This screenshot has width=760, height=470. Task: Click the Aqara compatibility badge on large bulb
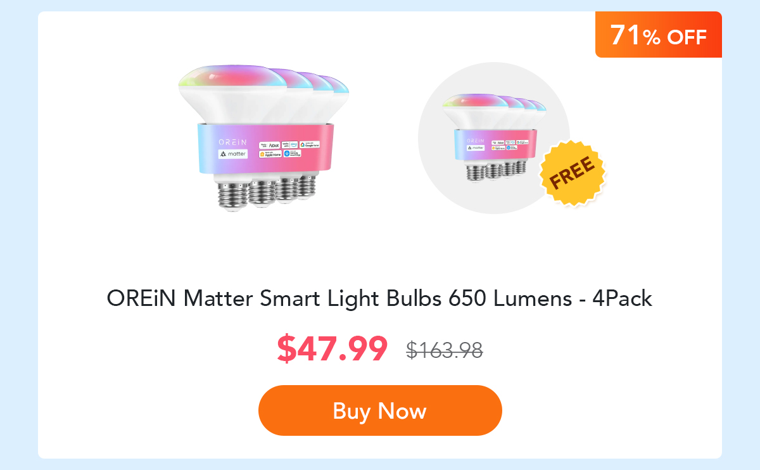point(269,145)
